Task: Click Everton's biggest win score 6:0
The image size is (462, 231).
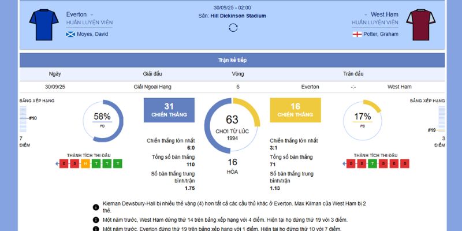Action: pos(191,148)
